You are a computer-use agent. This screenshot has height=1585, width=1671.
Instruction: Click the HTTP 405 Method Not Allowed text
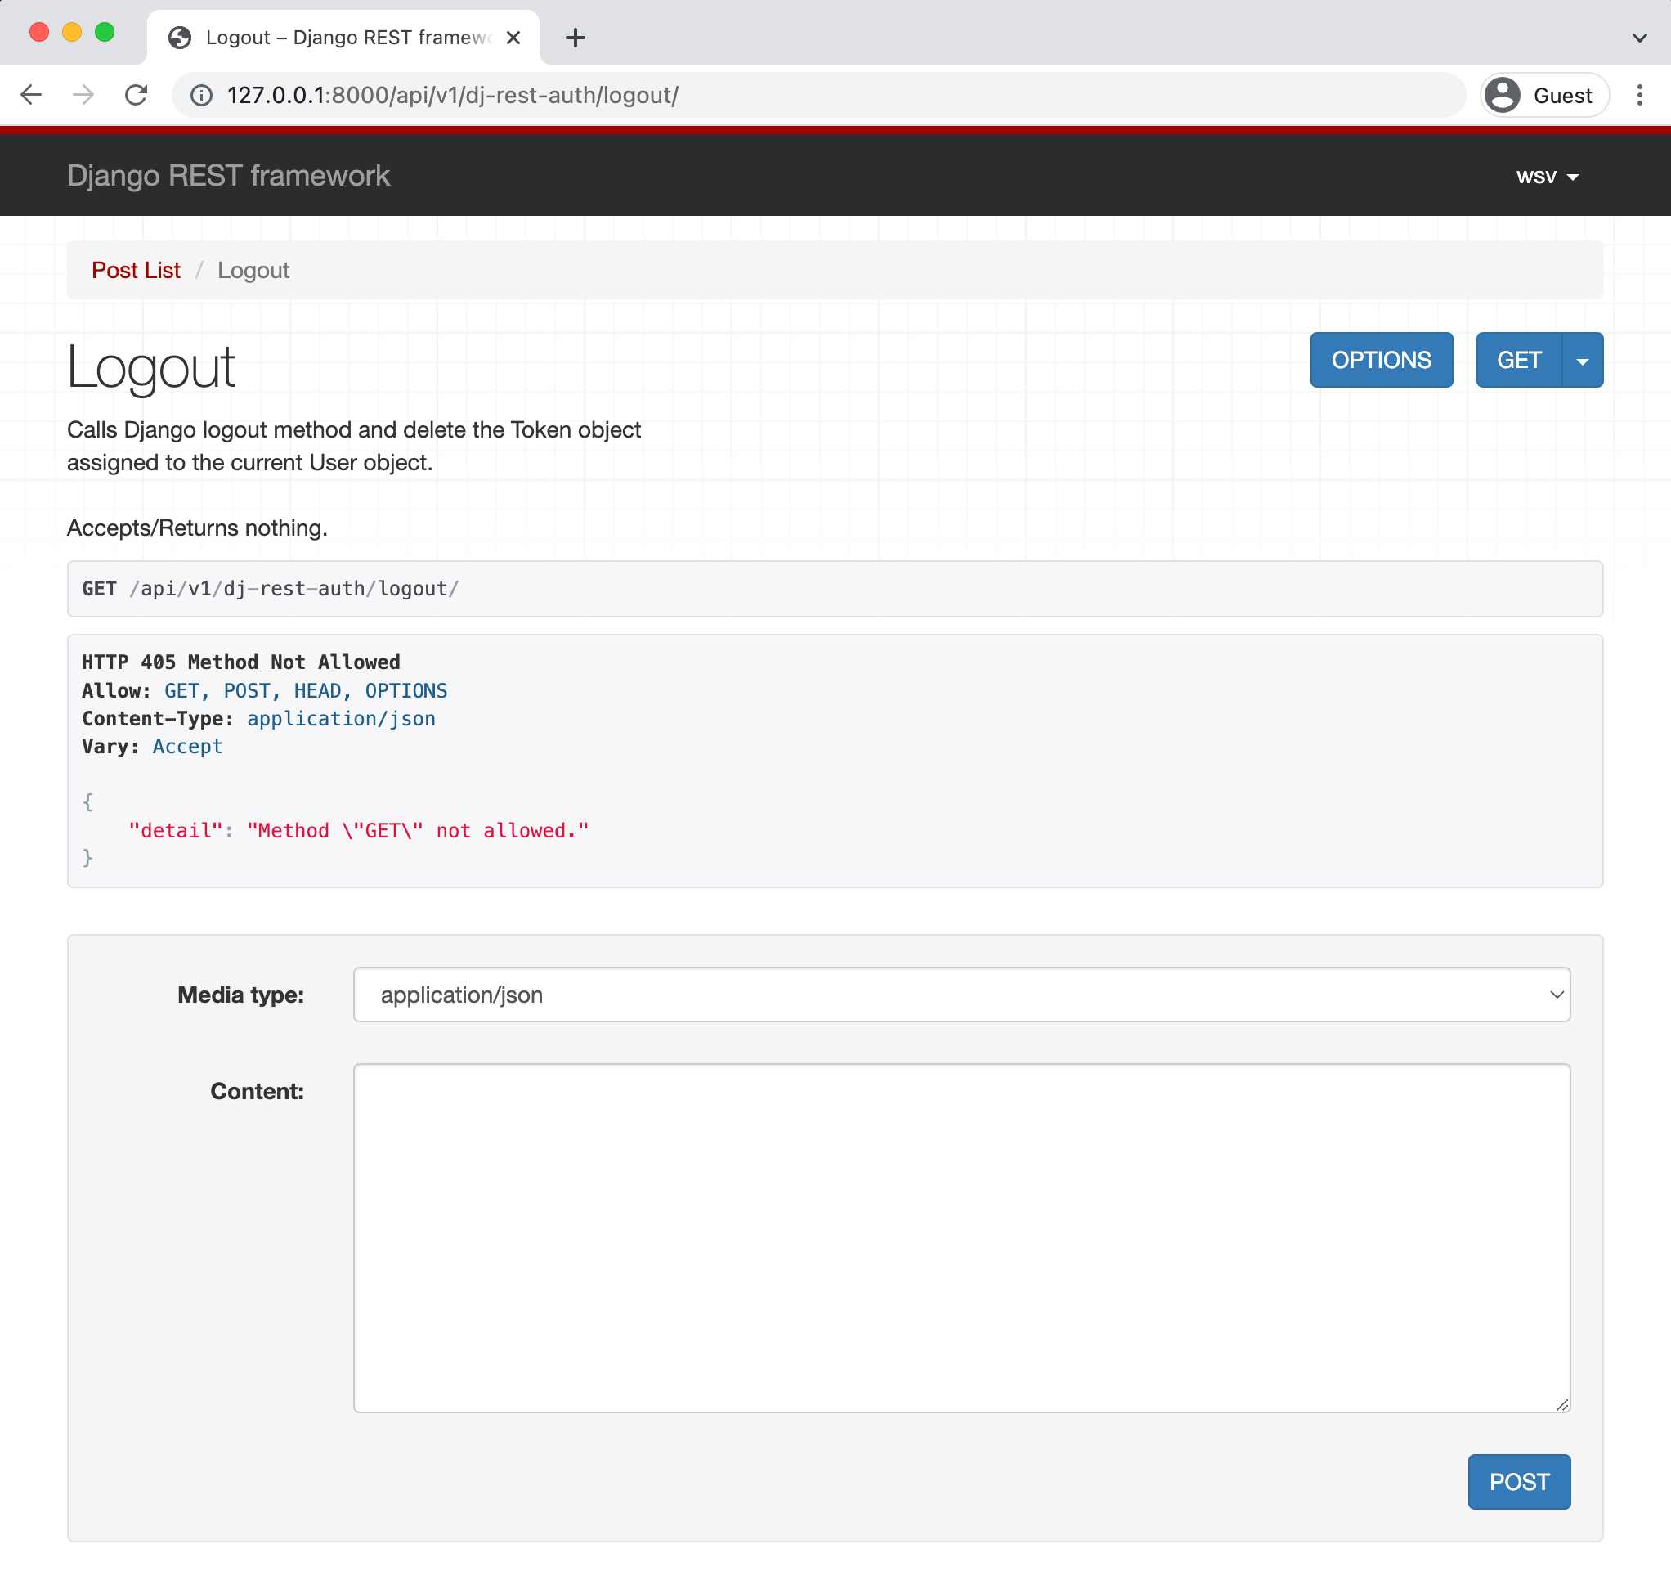[x=240, y=662]
